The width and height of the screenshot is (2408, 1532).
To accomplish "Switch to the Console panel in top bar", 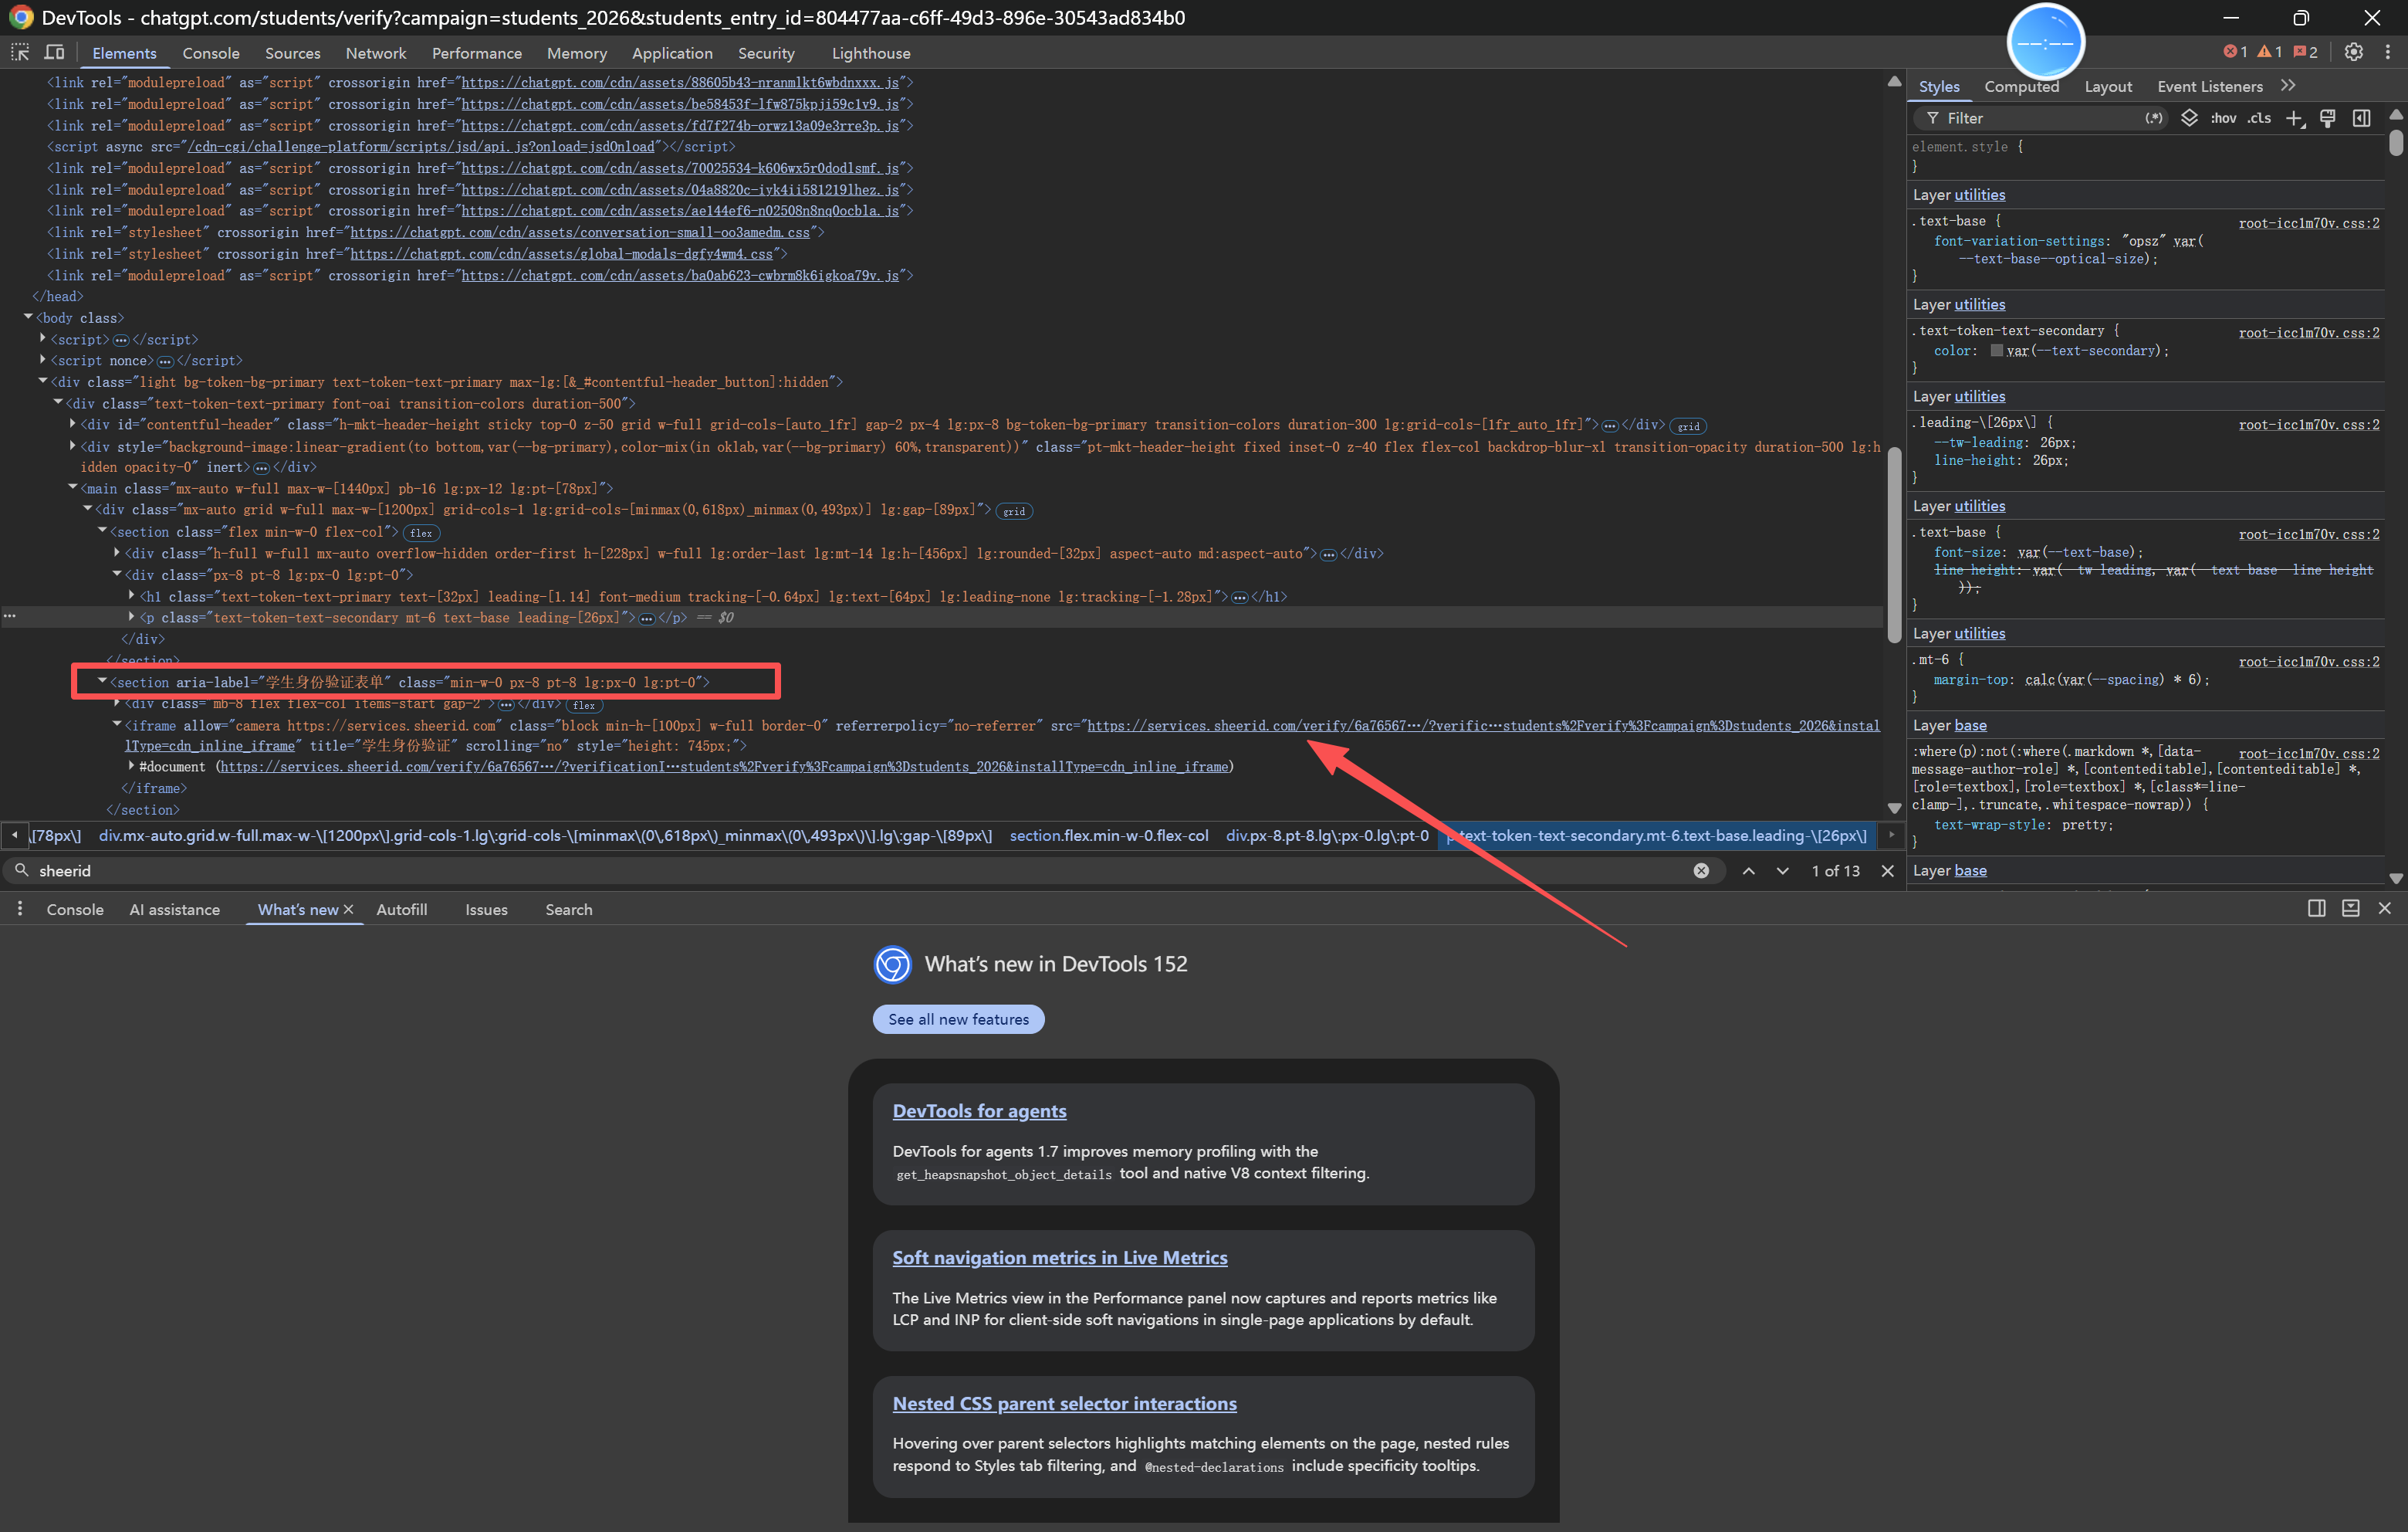I will [211, 53].
